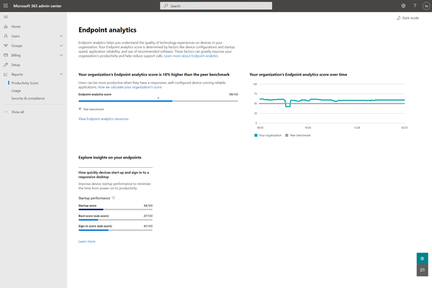Click the Sign-in score progress bar
Viewport: 432px width, 288px height.
pos(115,230)
